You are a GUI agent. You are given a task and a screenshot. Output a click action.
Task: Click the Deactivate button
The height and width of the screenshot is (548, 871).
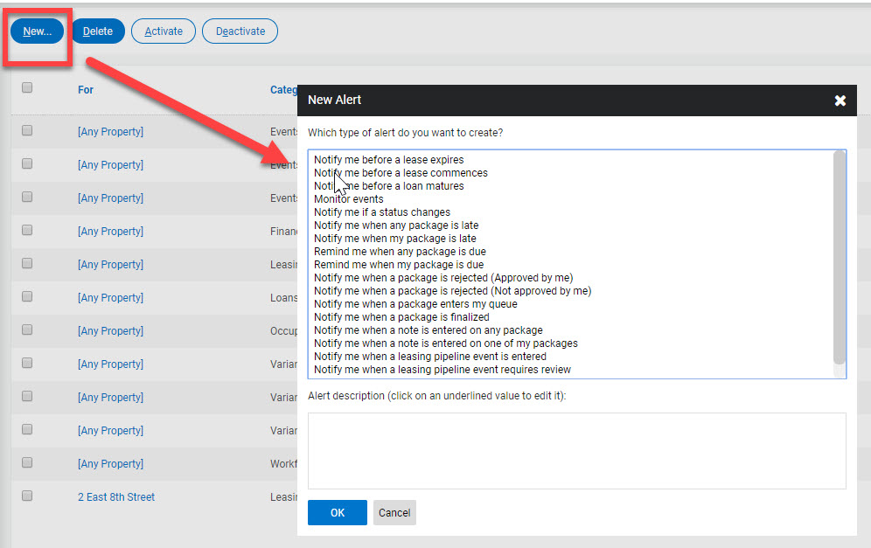click(240, 31)
